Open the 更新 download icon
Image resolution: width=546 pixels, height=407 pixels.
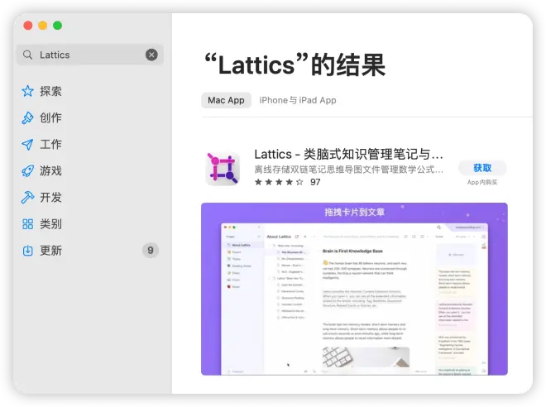pyautogui.click(x=27, y=251)
